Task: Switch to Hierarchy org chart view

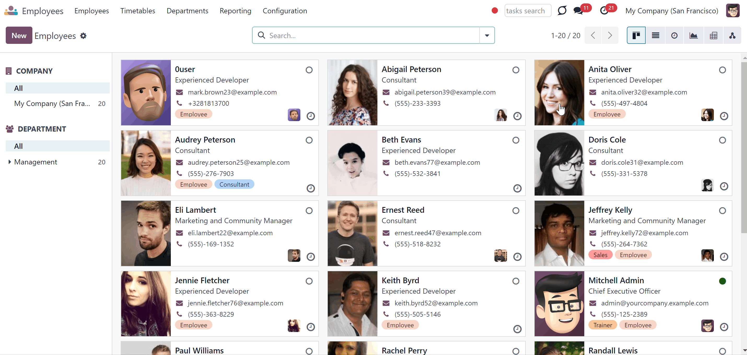Action: pos(732,35)
